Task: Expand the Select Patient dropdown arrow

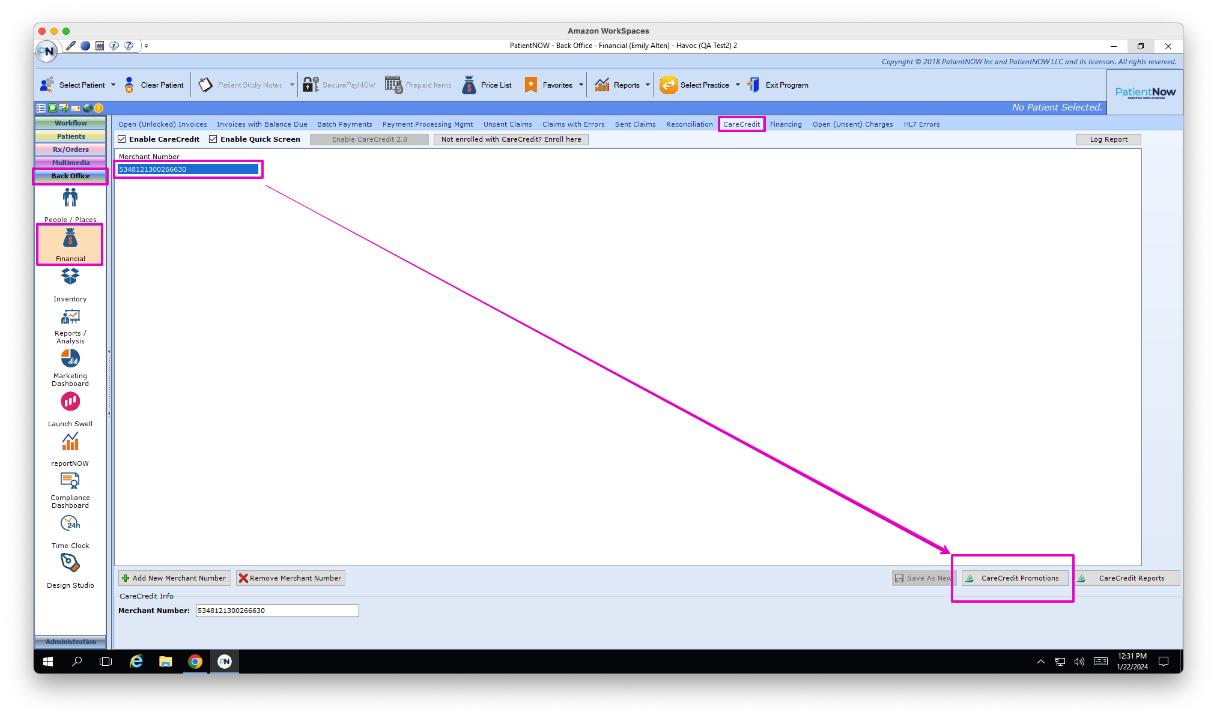Action: (x=113, y=85)
